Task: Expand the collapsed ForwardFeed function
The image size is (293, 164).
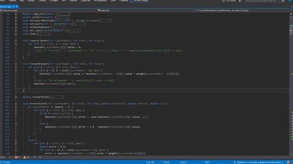Action: (x=16, y=97)
